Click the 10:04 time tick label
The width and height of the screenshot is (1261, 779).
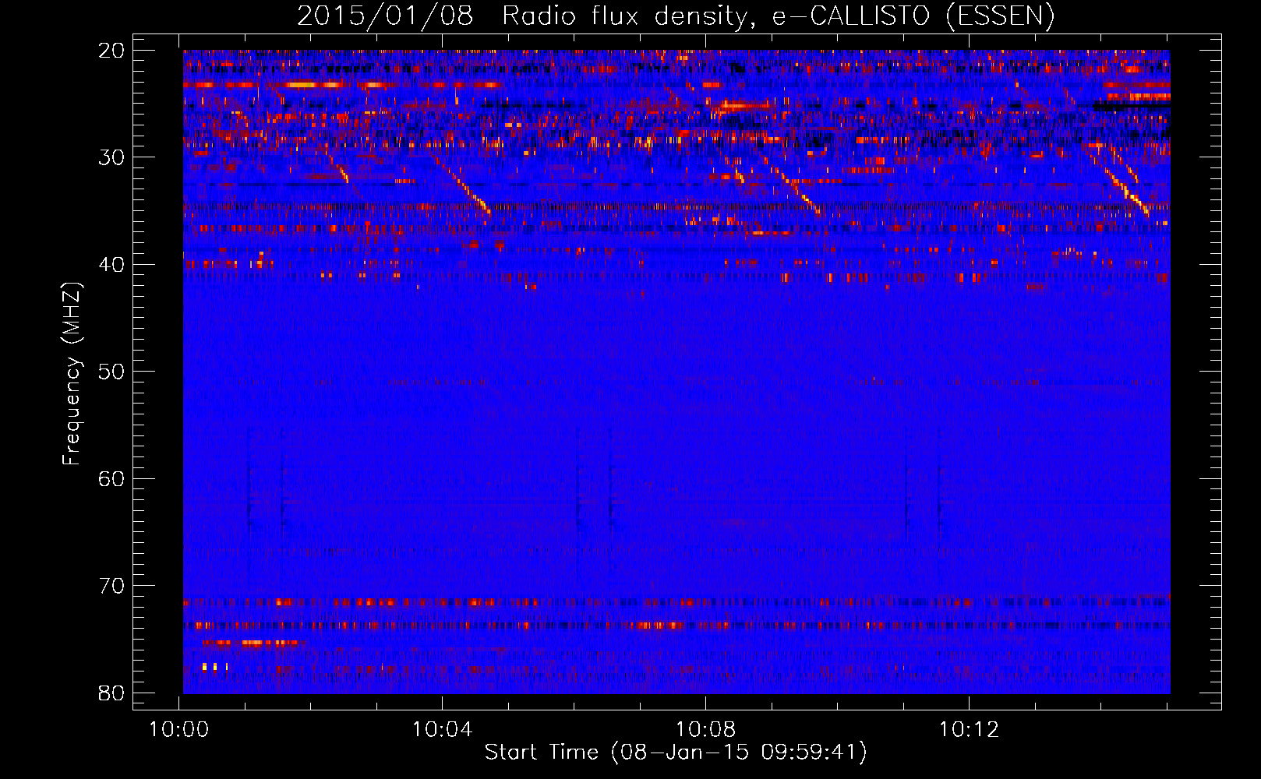[443, 730]
